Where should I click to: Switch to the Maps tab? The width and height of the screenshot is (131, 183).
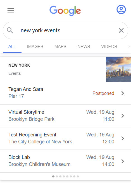coord(60,47)
